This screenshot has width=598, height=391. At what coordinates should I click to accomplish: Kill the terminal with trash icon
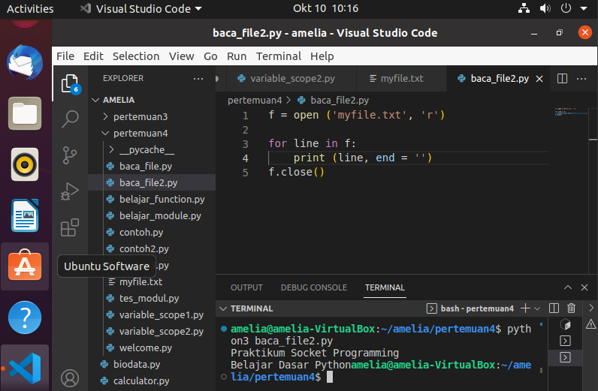point(571,308)
